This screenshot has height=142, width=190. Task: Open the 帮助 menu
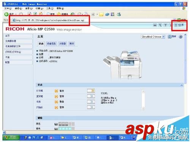point(60,8)
